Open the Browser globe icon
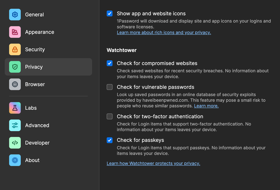The image size is (280, 190). (x=15, y=84)
